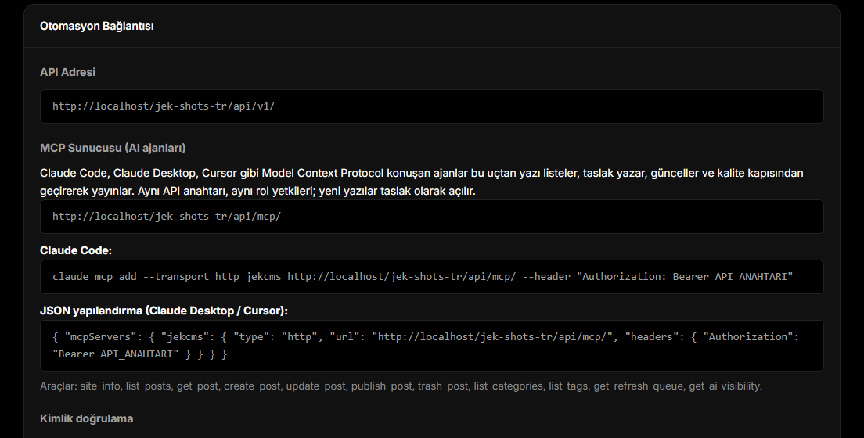864x438 pixels.
Task: Click the MCP Sunucusu (AI ajanları) heading
Action: click(x=113, y=148)
